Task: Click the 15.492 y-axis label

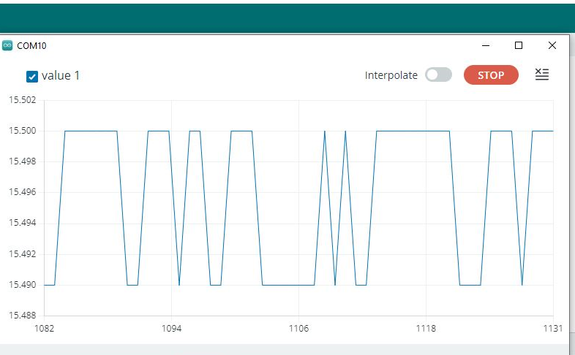Action: [23, 254]
